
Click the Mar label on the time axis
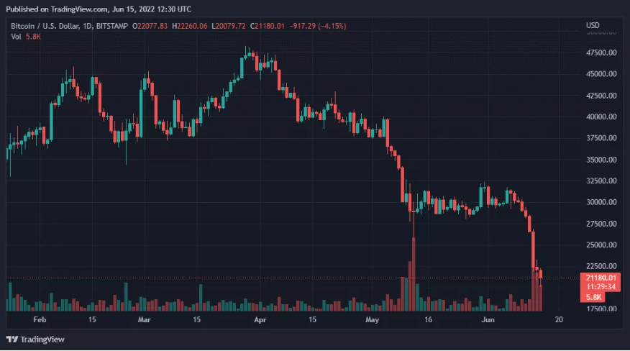145,319
